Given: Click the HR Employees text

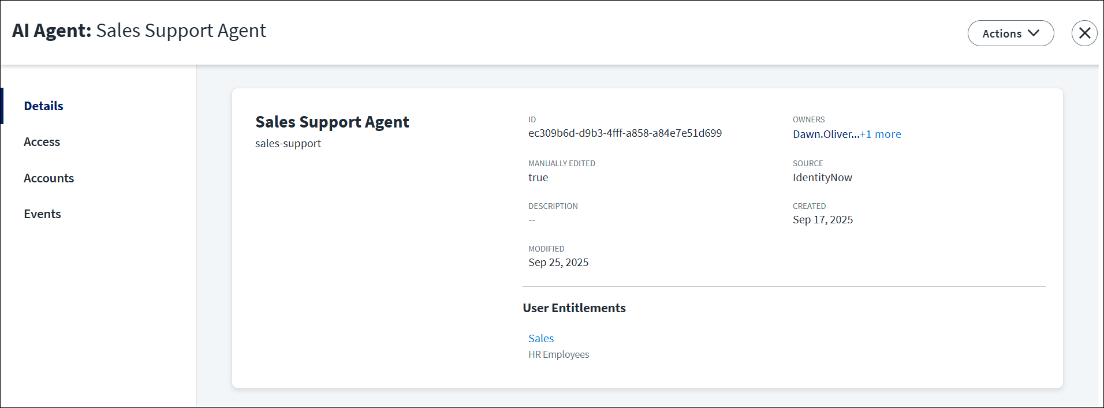Looking at the screenshot, I should (558, 354).
